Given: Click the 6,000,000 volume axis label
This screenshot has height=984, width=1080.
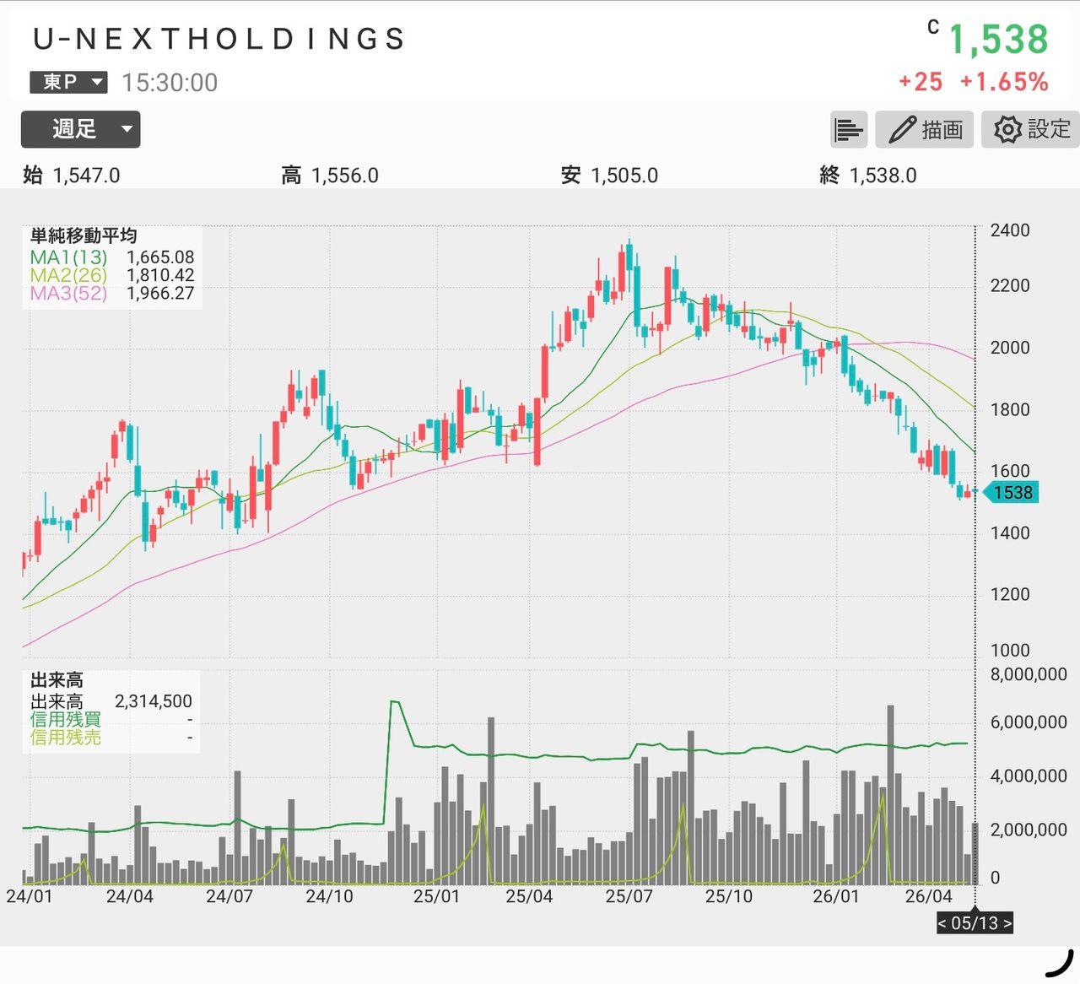Looking at the screenshot, I should tap(1029, 722).
